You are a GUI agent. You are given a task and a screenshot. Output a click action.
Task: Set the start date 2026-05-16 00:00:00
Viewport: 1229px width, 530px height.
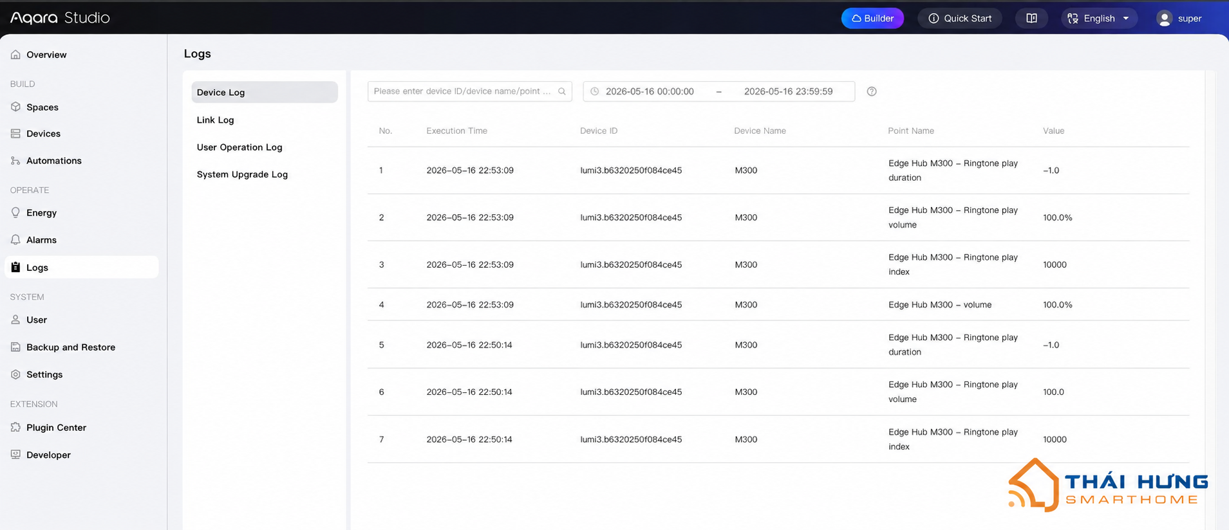650,91
